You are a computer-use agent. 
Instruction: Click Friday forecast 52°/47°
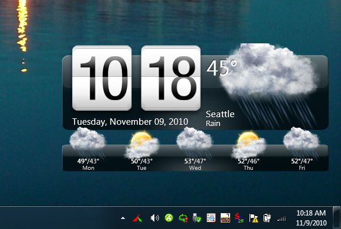pyautogui.click(x=302, y=161)
